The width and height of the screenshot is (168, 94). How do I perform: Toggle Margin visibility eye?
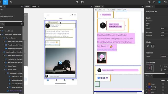click(x=147, y=84)
